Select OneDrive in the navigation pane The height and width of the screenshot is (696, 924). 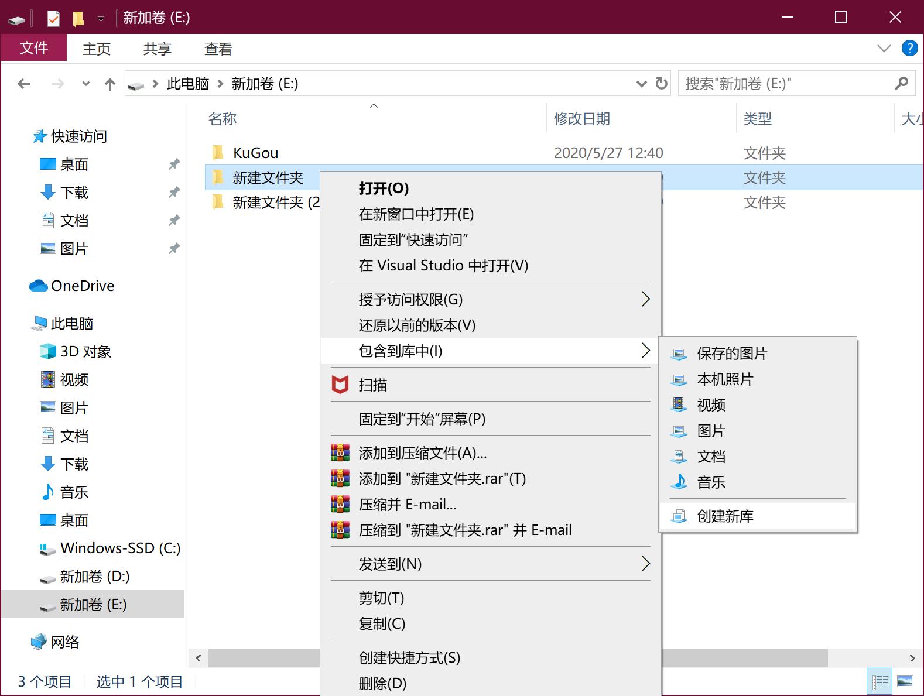83,286
